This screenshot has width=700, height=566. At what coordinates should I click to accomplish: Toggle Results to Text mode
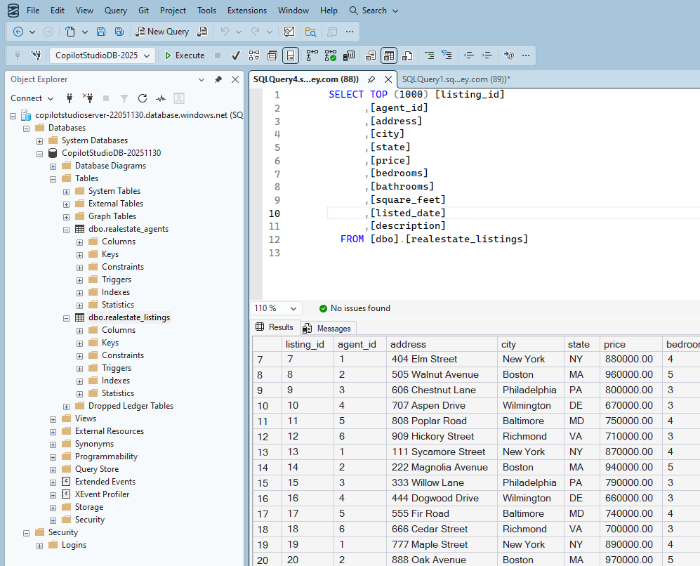371,55
